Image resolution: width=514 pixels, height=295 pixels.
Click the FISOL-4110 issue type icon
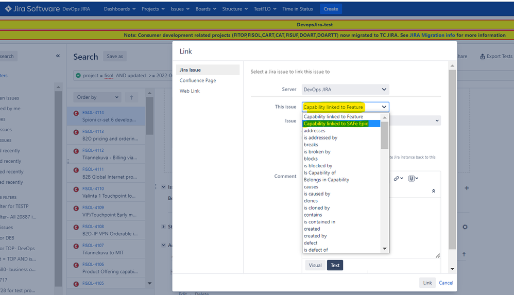point(76,189)
